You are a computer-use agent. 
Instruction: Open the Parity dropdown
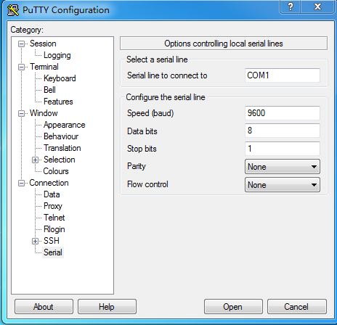tap(283, 167)
